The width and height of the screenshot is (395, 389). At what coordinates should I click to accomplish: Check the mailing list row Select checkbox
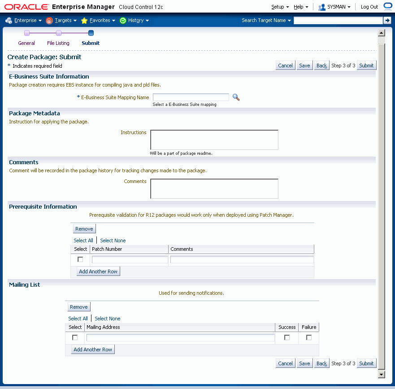[x=75, y=337]
